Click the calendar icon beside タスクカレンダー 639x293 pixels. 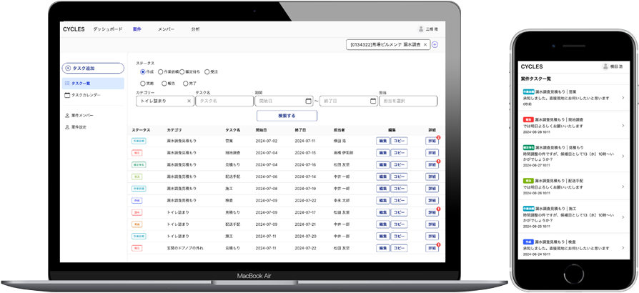tap(67, 95)
